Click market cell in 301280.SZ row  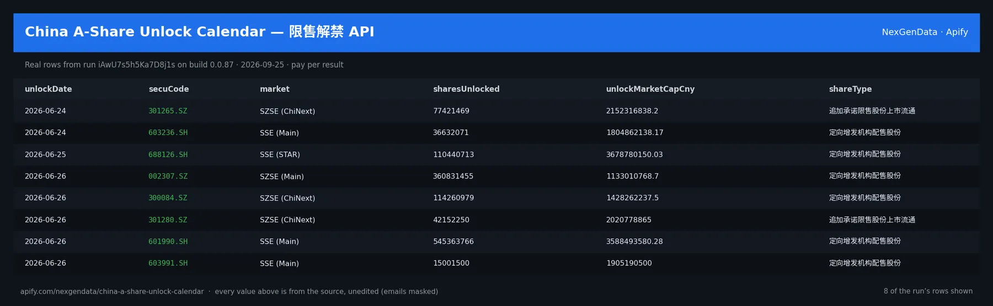coord(287,220)
